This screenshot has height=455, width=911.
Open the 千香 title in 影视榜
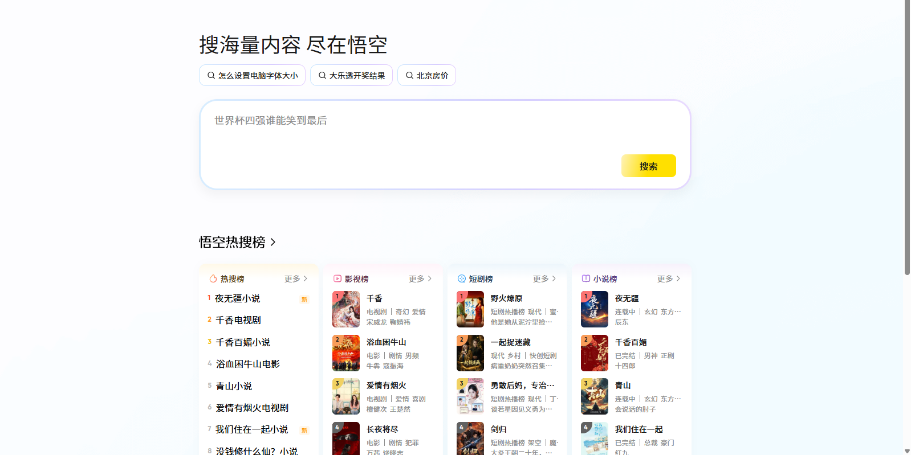pyautogui.click(x=375, y=298)
